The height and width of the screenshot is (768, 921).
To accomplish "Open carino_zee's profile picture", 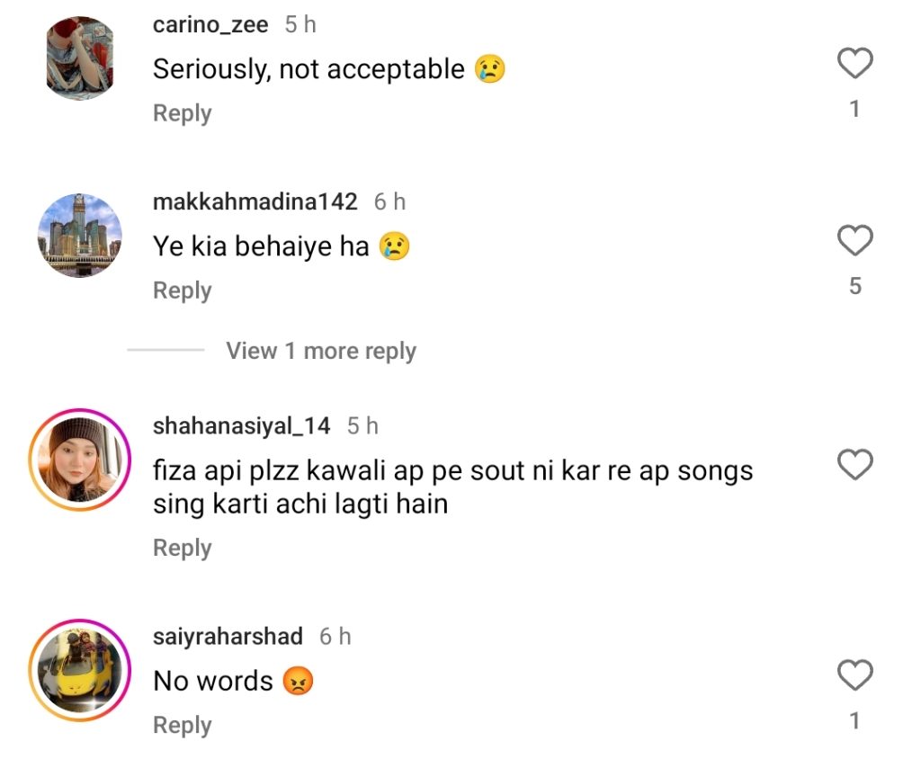I will pos(79,57).
